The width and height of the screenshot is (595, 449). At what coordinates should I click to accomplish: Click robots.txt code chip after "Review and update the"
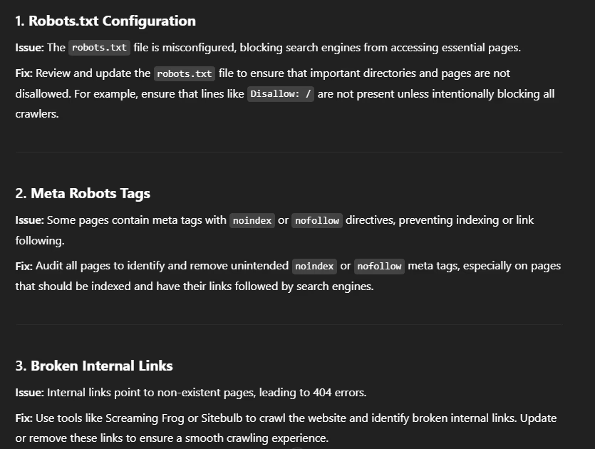tap(185, 73)
